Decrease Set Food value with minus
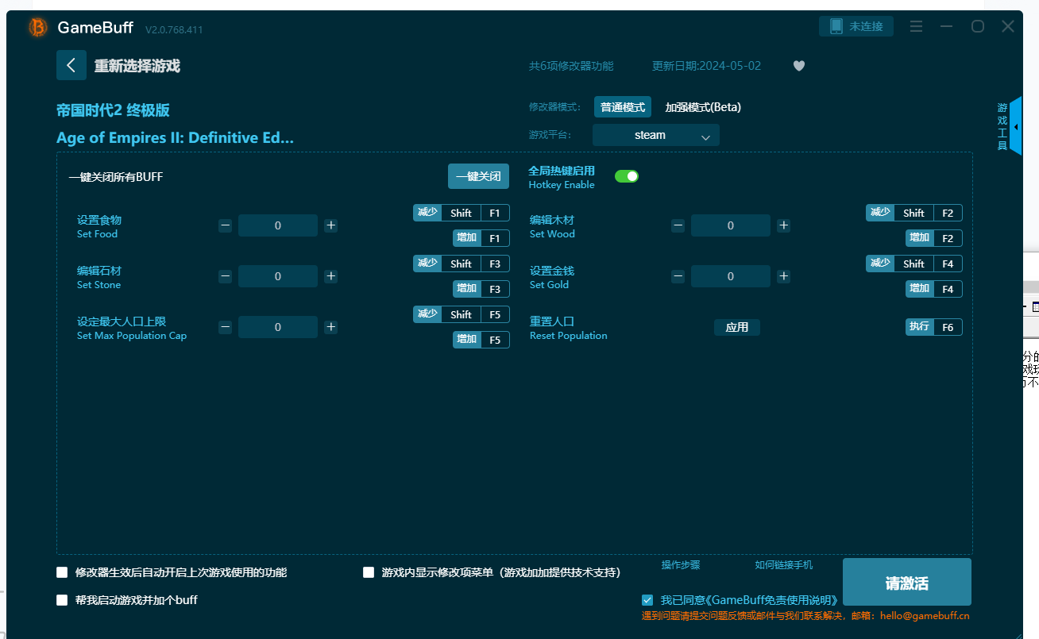Image resolution: width=1039 pixels, height=639 pixels. [226, 225]
